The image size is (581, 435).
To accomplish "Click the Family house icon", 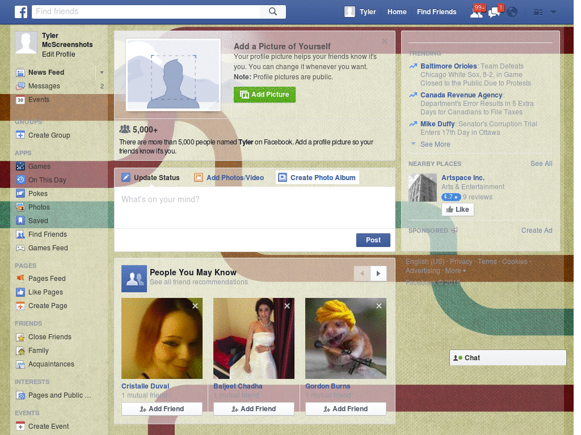I will 20,351.
